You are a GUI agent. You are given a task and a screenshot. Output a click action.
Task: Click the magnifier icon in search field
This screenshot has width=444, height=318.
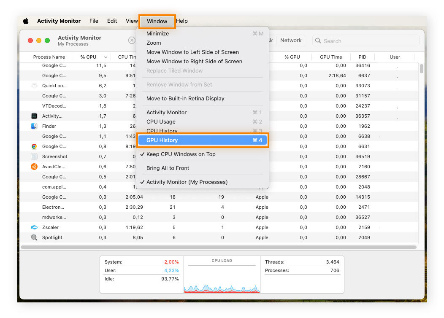tap(318, 41)
